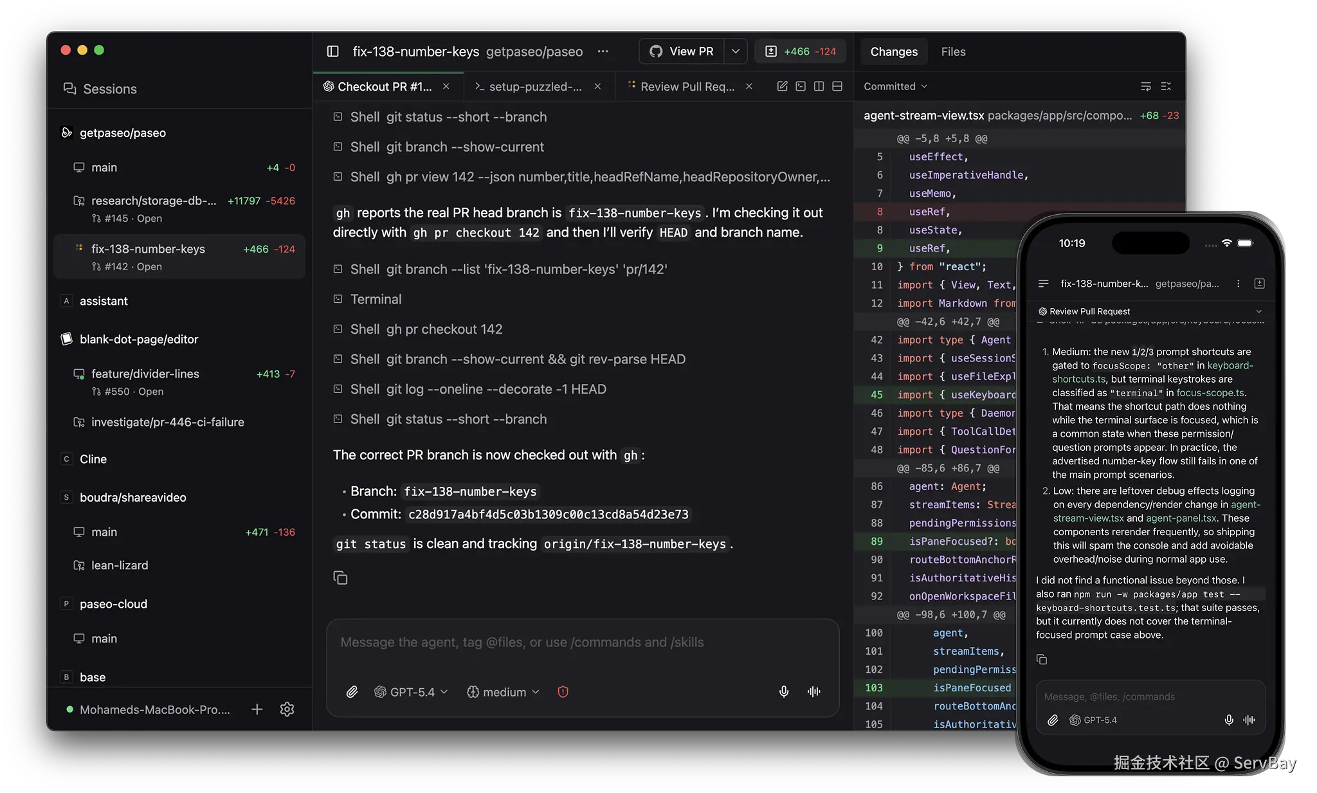1317x793 pixels.
Task: Start voice input with microphone icon
Action: point(784,692)
